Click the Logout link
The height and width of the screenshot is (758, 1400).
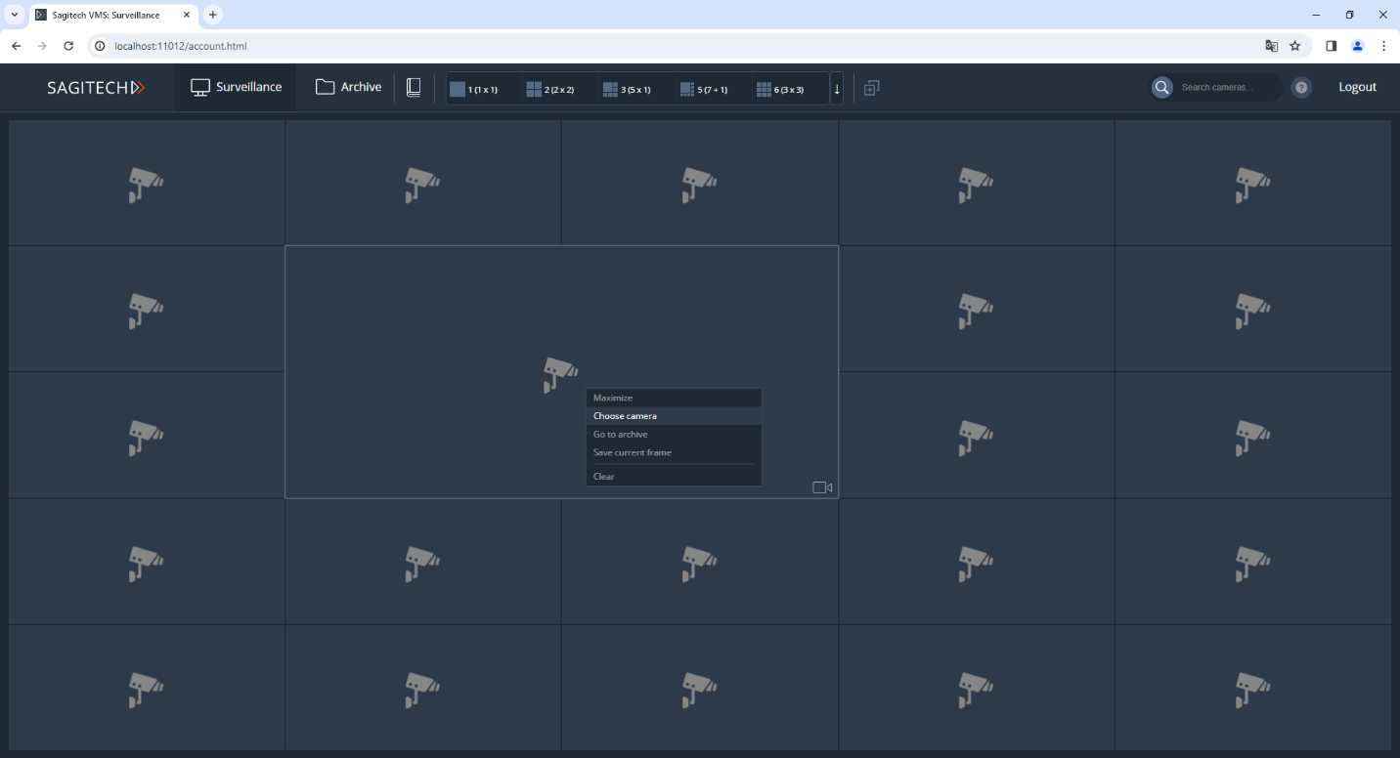click(1357, 88)
